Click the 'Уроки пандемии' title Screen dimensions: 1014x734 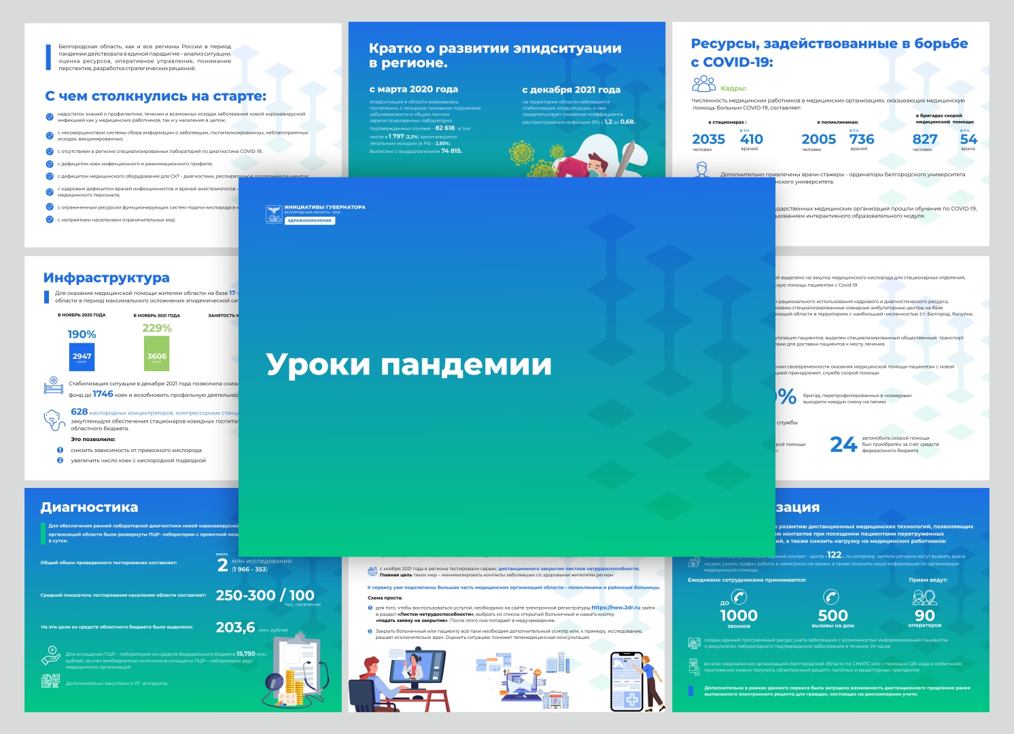pyautogui.click(x=409, y=364)
